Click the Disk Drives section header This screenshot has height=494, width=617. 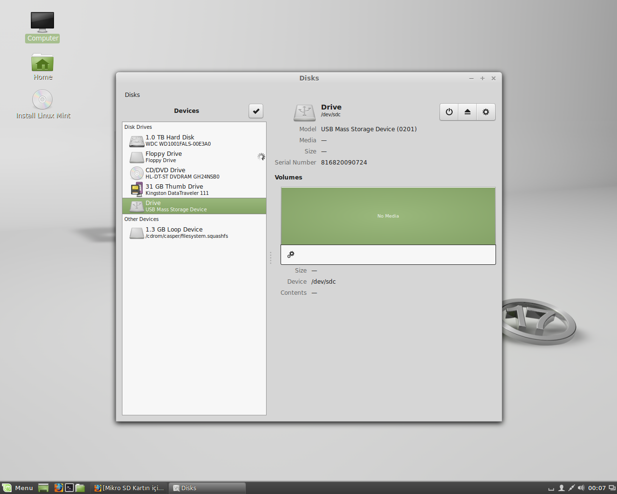(138, 127)
